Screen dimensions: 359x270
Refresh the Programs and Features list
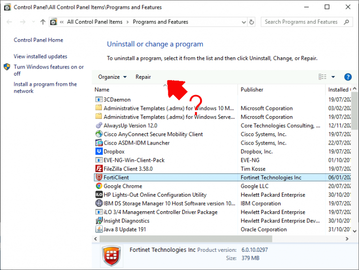pos(251,22)
